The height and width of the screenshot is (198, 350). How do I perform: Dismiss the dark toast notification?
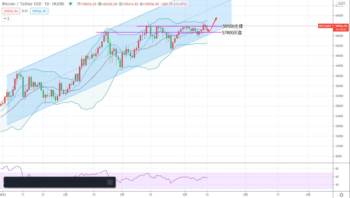[110, 182]
